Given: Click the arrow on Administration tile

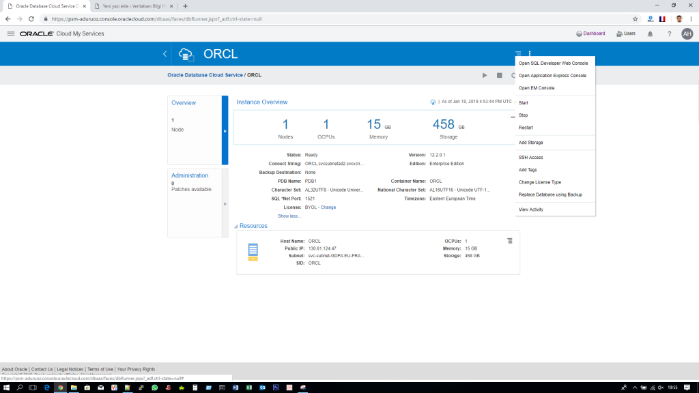Looking at the screenshot, I should click(225, 203).
